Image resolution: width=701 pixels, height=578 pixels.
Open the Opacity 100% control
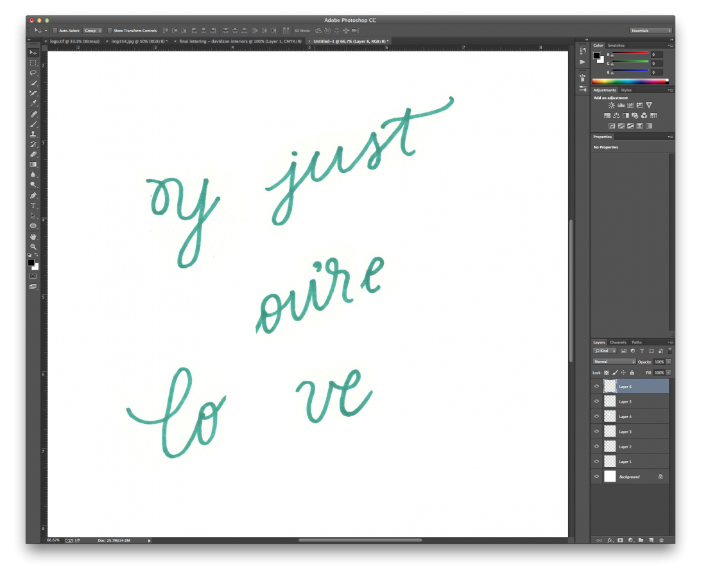click(659, 362)
